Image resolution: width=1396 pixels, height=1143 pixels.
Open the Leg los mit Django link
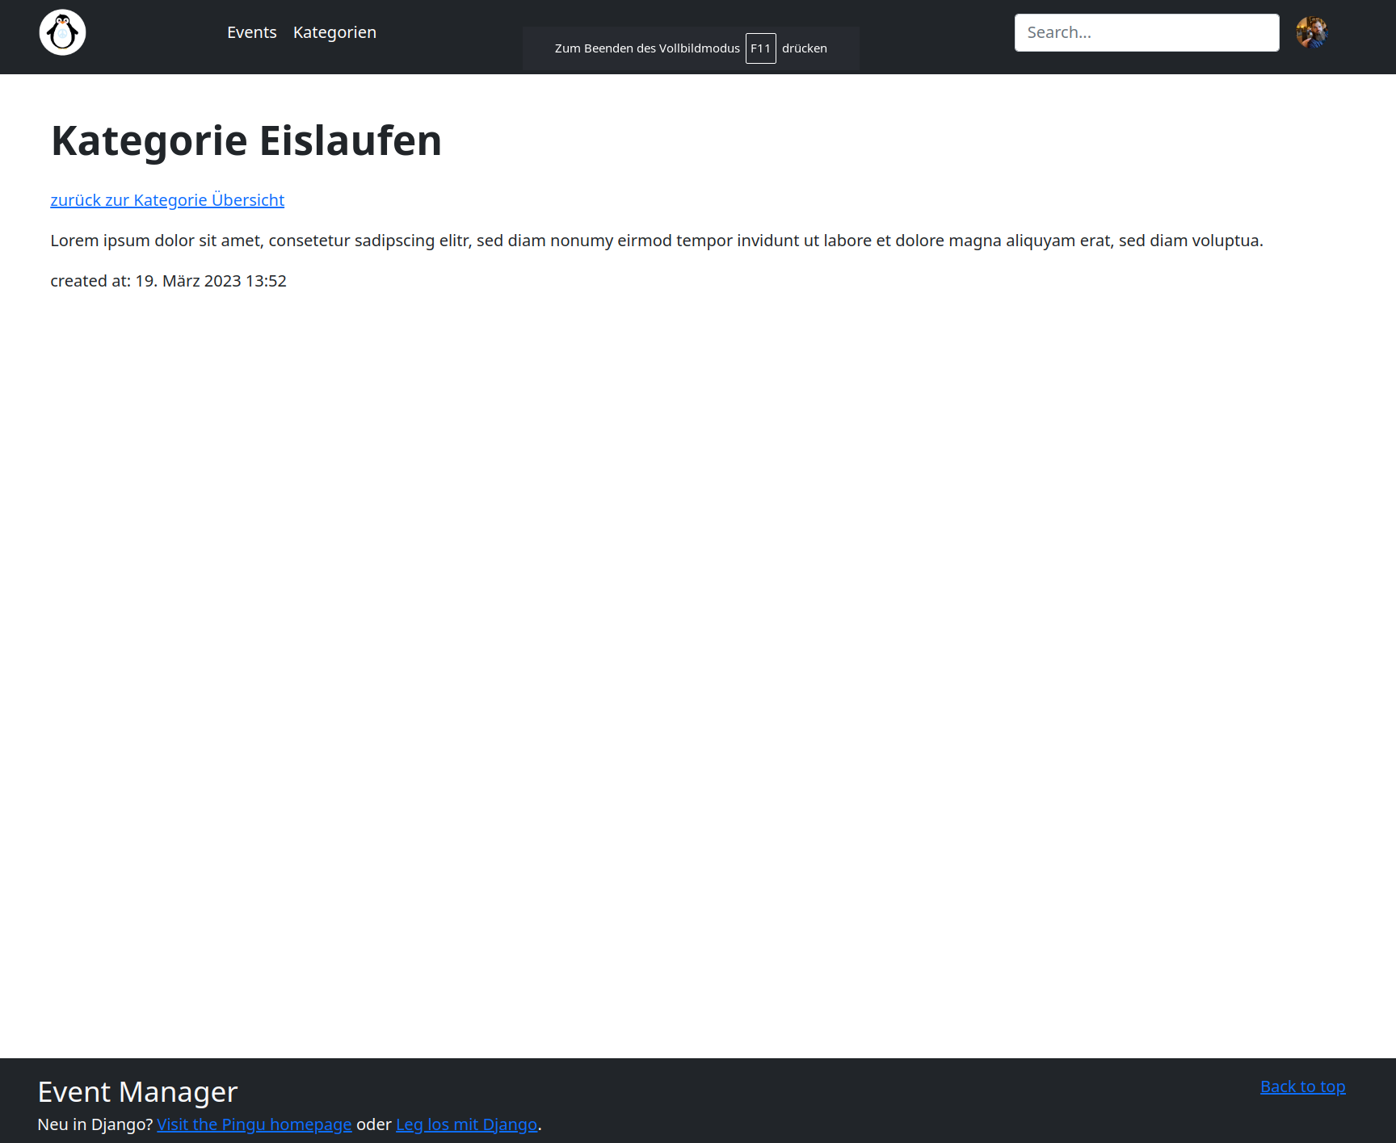coord(466,1124)
